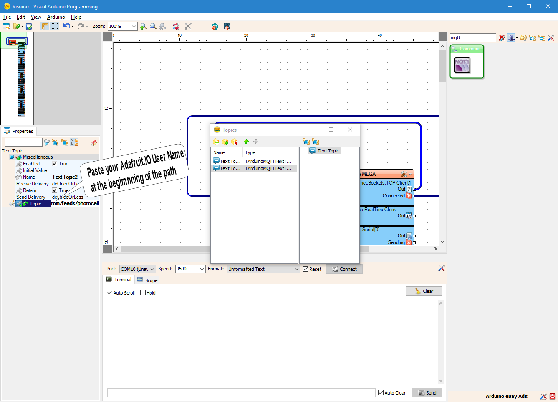
Task: Save the project with disk icon
Action: tap(29, 26)
